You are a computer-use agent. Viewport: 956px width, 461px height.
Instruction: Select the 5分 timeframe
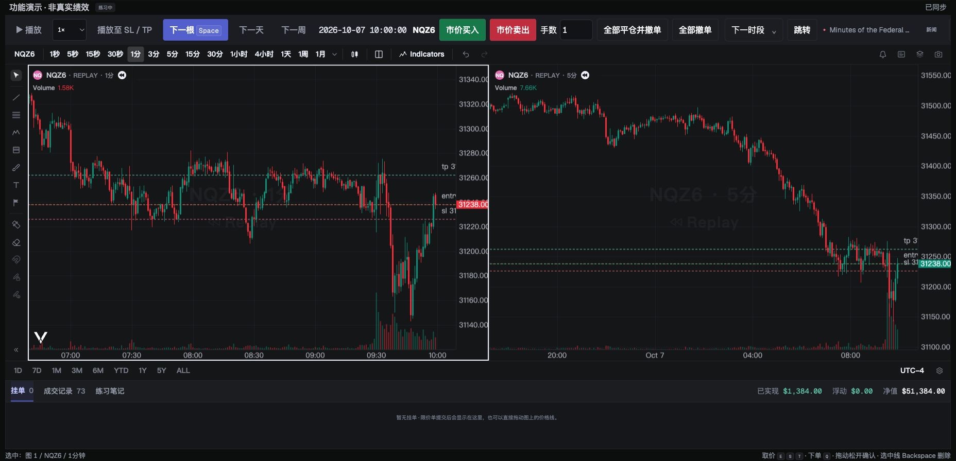(172, 54)
